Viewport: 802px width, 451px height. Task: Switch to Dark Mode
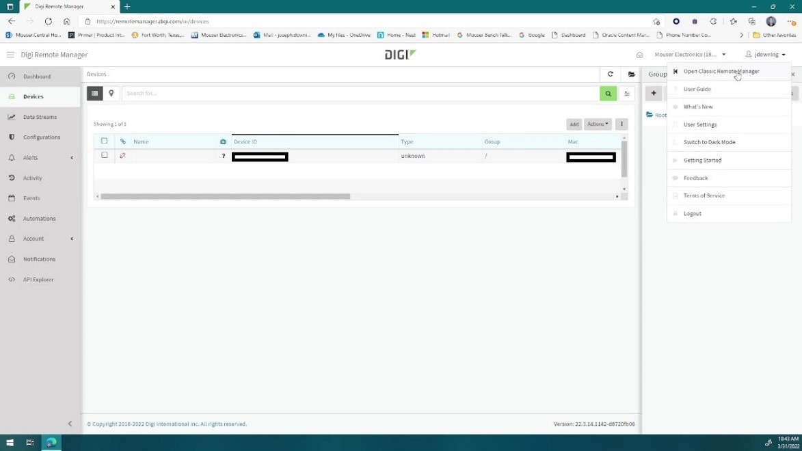pyautogui.click(x=709, y=142)
